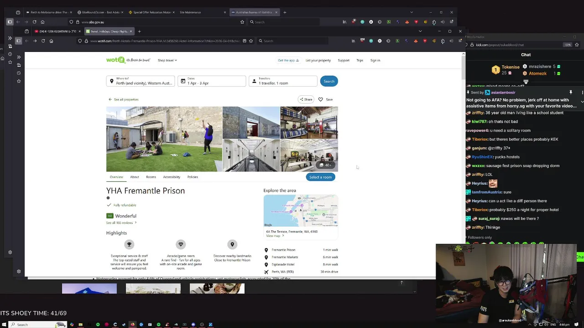The width and height of the screenshot is (584, 328).
Task: Bookmark the wotif page with the star icon
Action: point(251,41)
